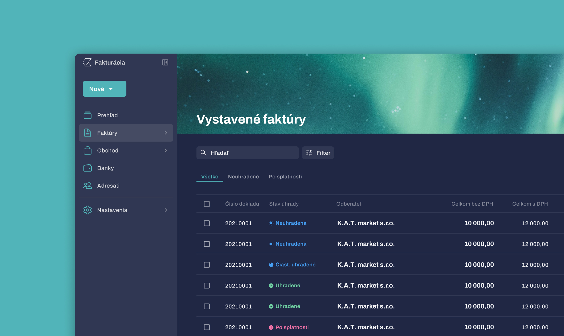The image size is (564, 336).
Task: Expand the Obchod submenu chevron
Action: pyautogui.click(x=166, y=150)
